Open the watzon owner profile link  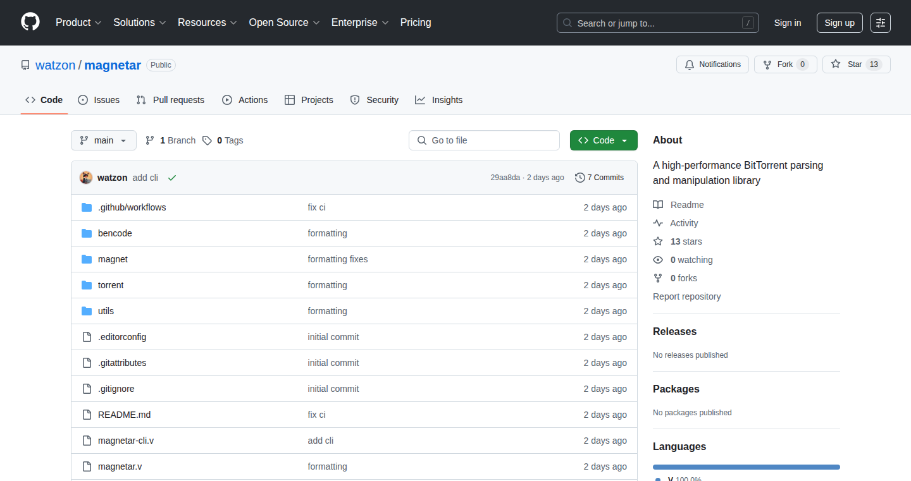56,65
